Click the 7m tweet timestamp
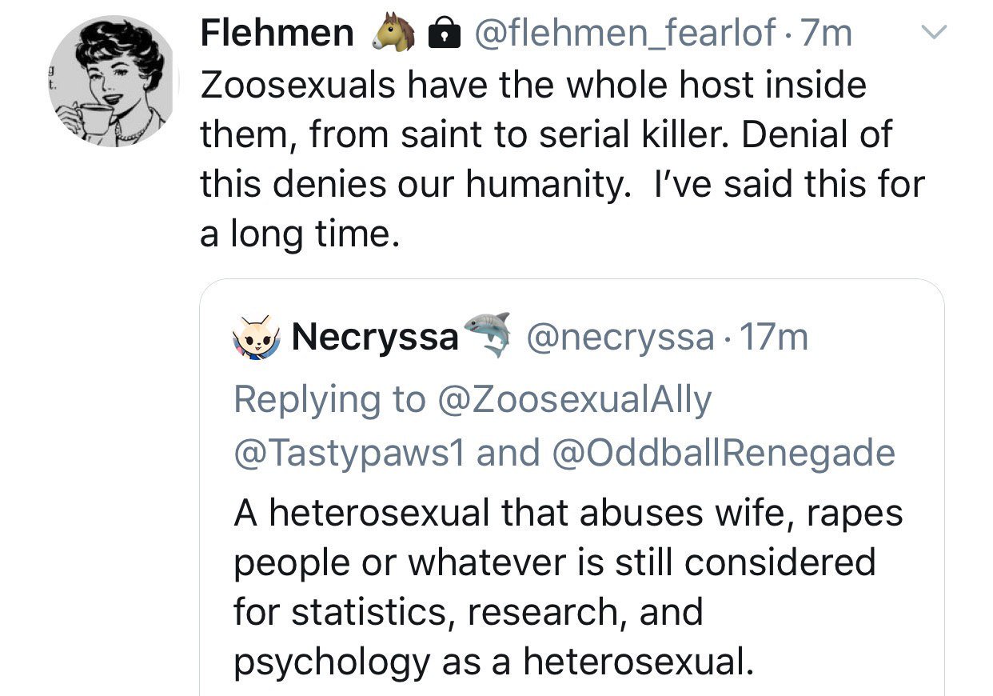The image size is (993, 696). pyautogui.click(x=825, y=34)
